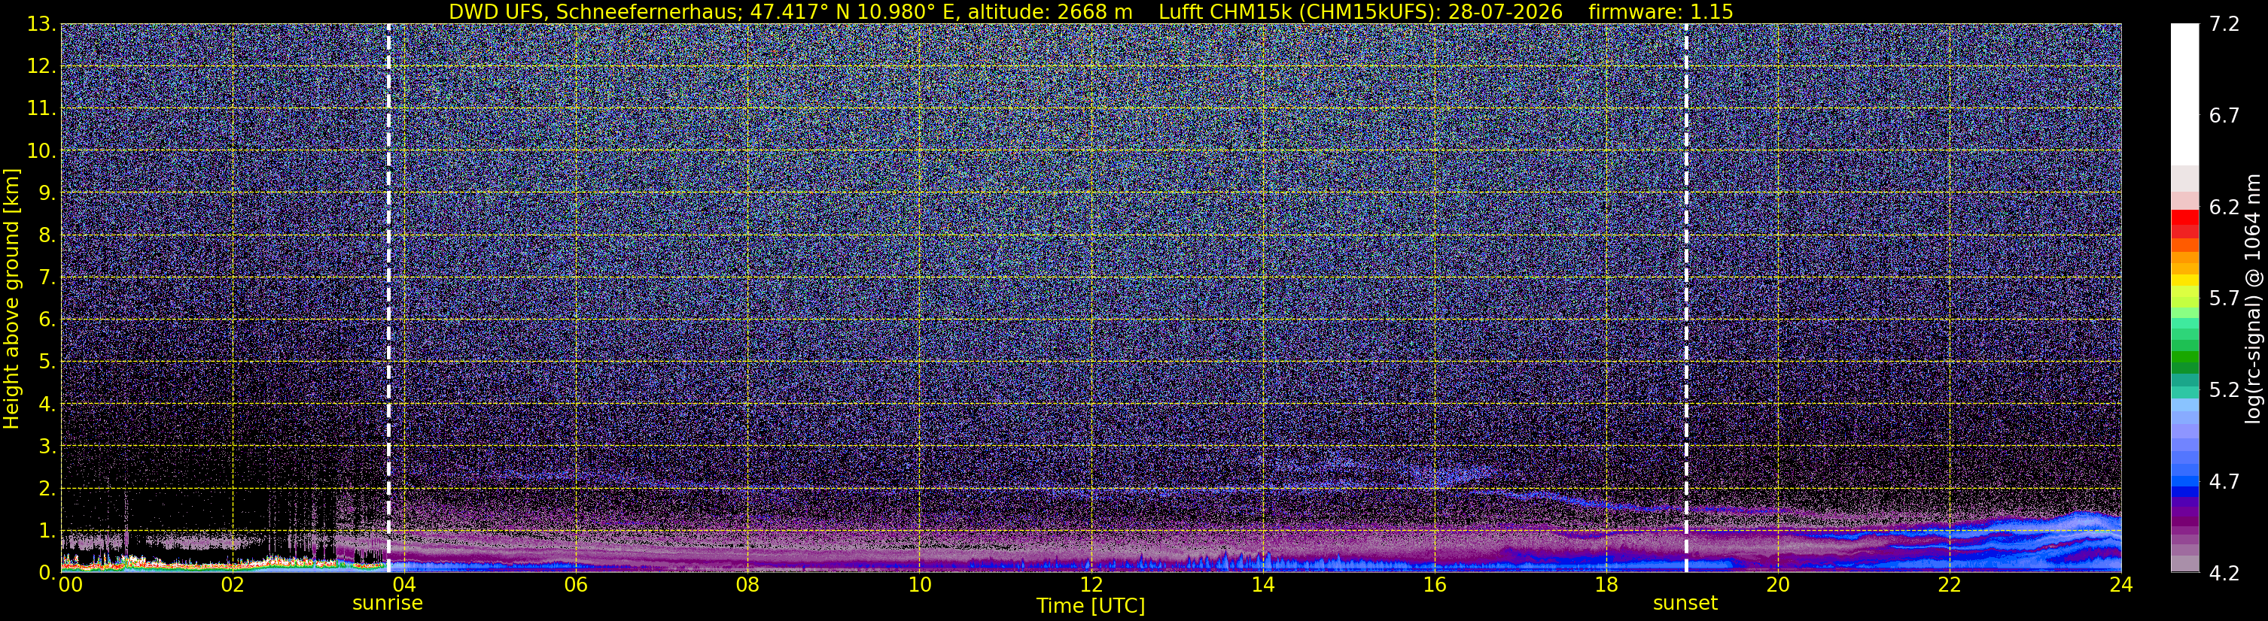The height and width of the screenshot is (621, 2268).
Task: Click the "18" time axis tick label
Action: point(1606,585)
